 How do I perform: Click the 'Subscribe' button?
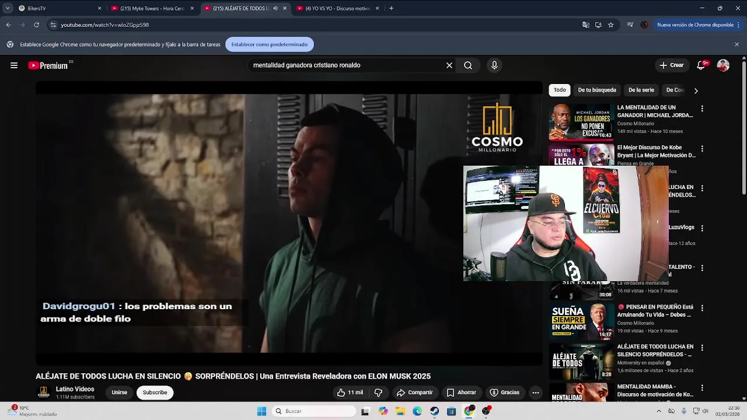click(155, 393)
